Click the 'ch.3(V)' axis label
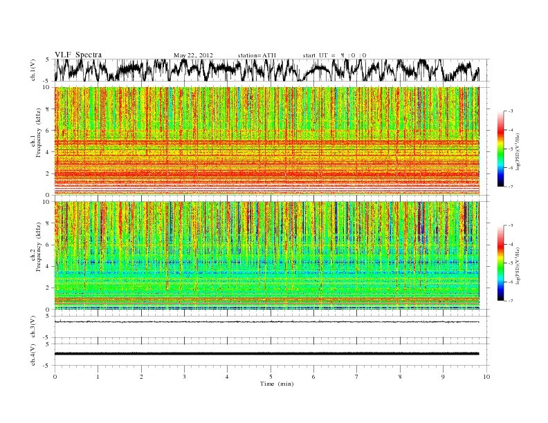 coord(33,327)
